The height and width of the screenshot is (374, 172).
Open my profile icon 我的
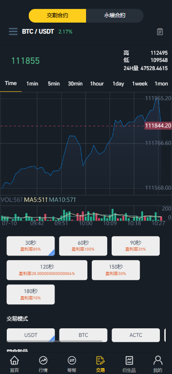(x=158, y=364)
